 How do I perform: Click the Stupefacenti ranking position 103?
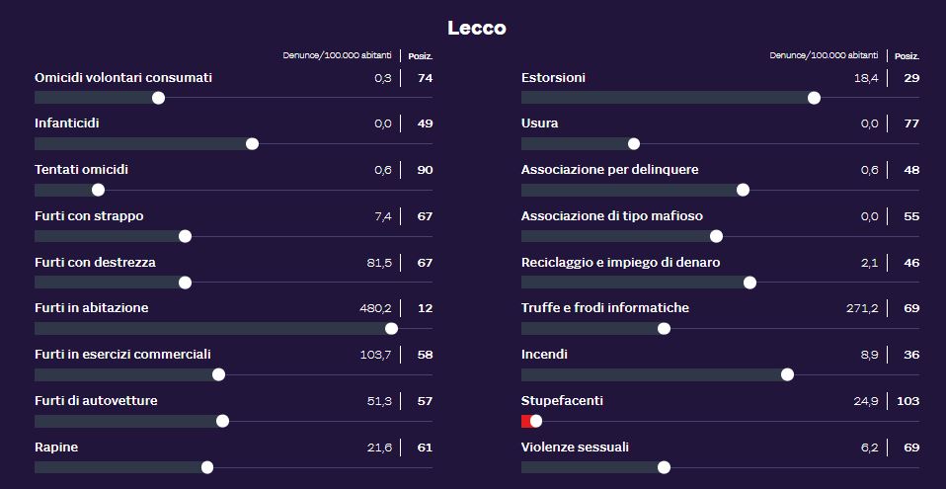(x=907, y=401)
